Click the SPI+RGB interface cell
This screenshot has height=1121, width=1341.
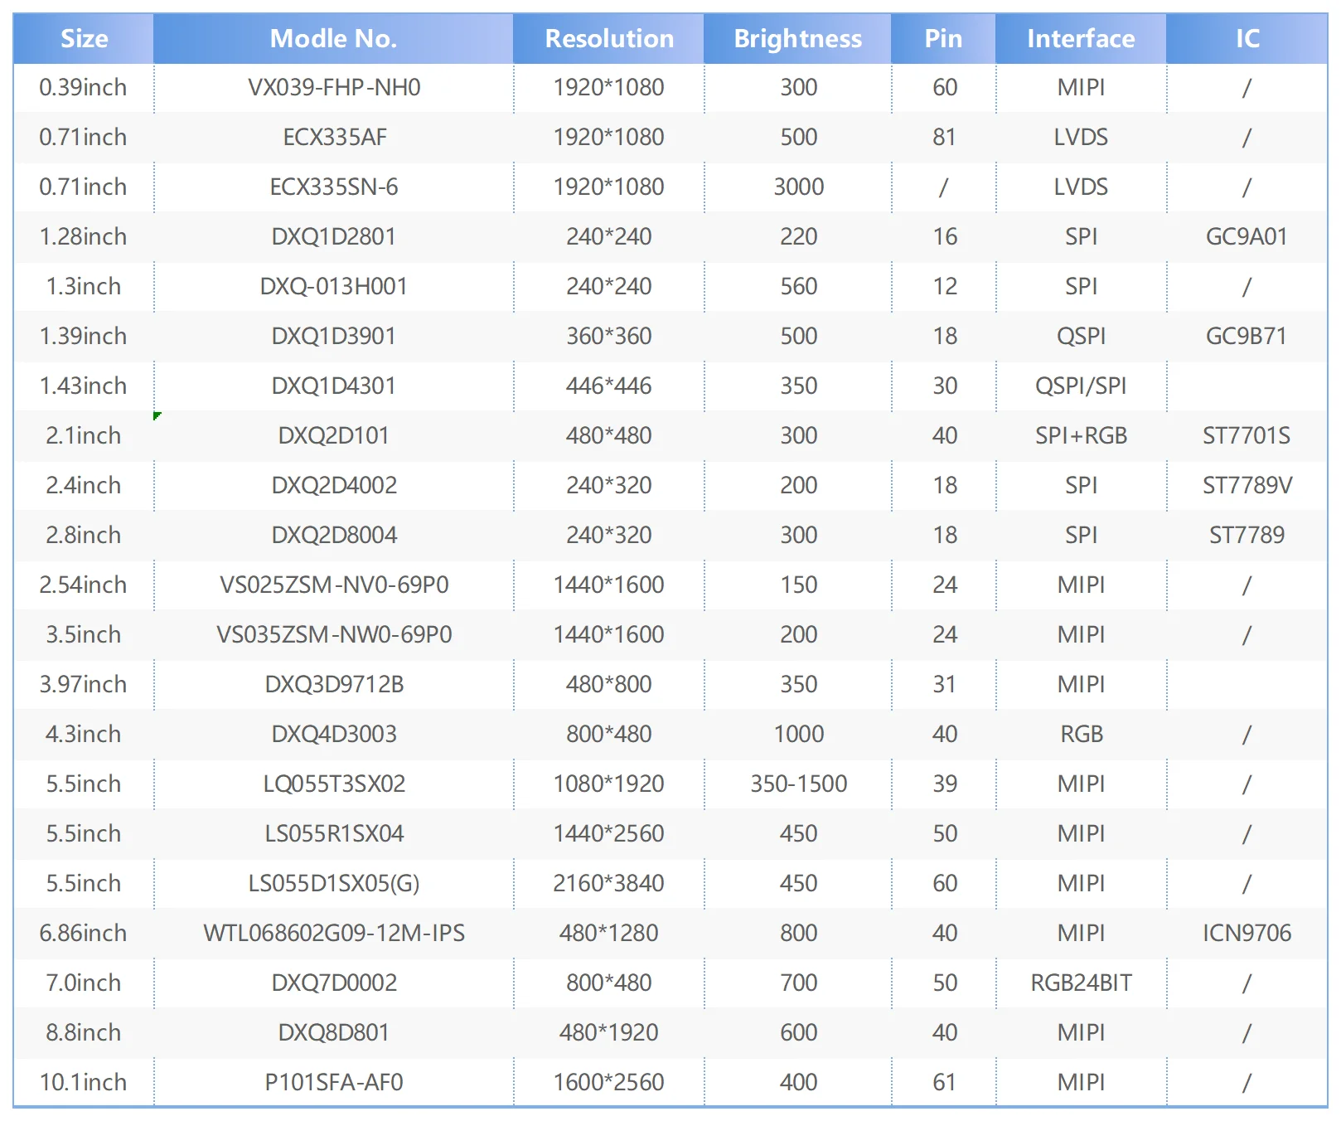click(1081, 436)
